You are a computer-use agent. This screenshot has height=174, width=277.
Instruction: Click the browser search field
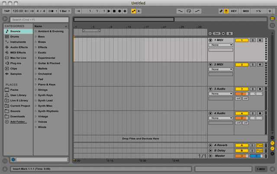(39, 19)
